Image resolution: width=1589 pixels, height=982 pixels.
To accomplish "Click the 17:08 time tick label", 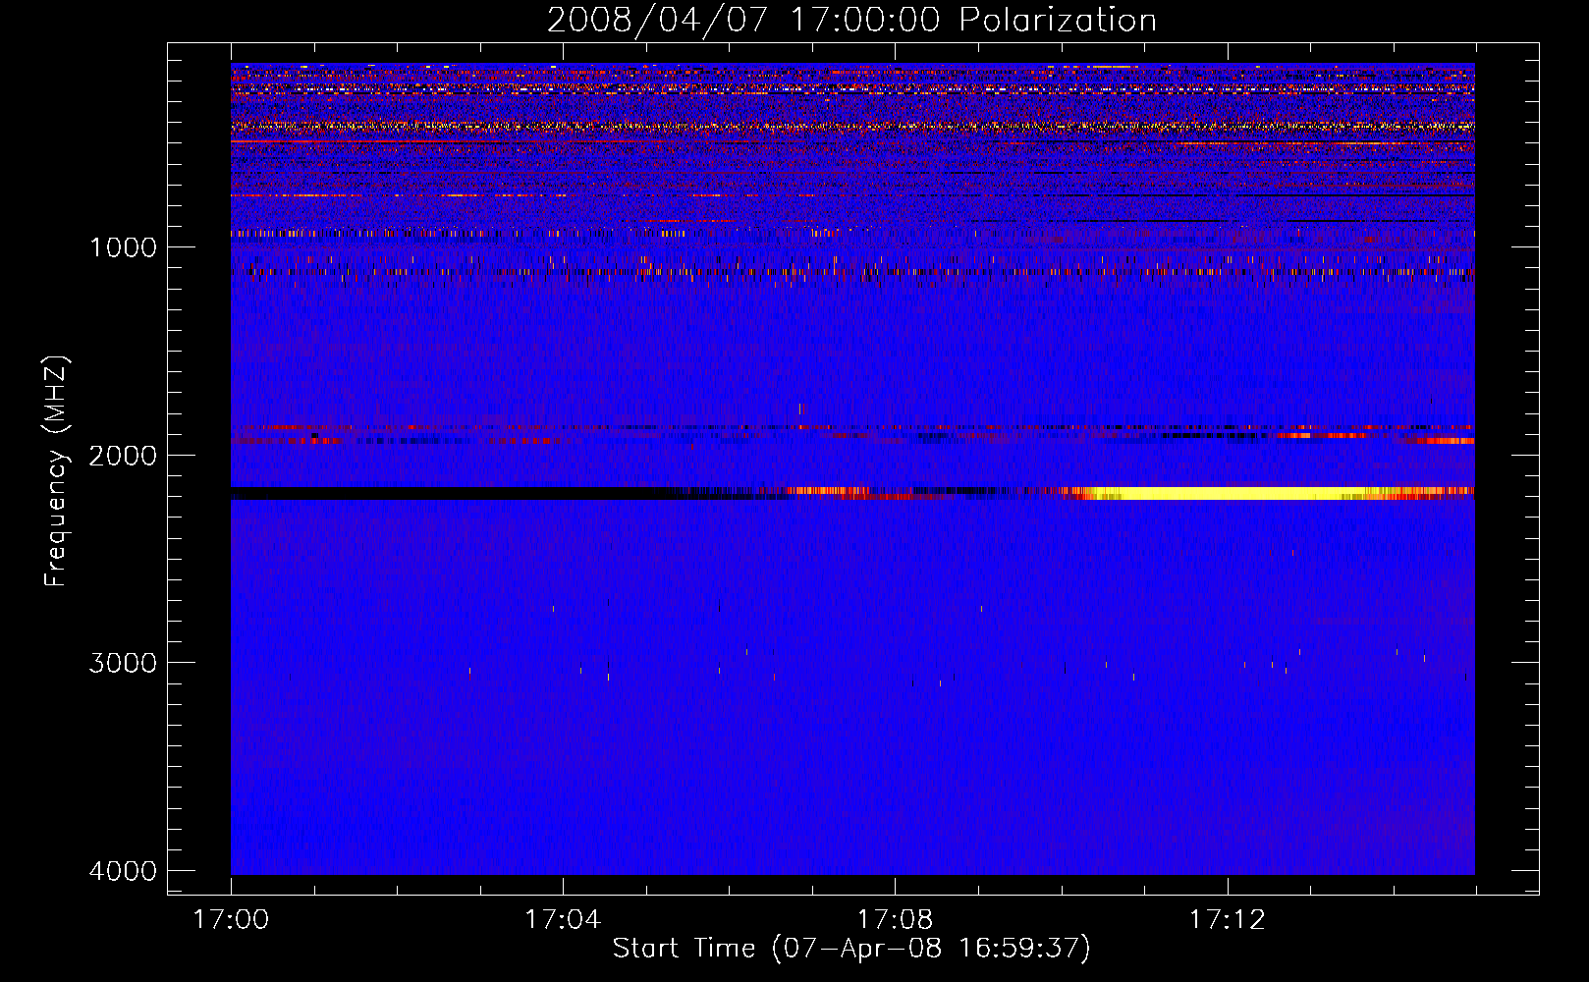I will point(895,920).
